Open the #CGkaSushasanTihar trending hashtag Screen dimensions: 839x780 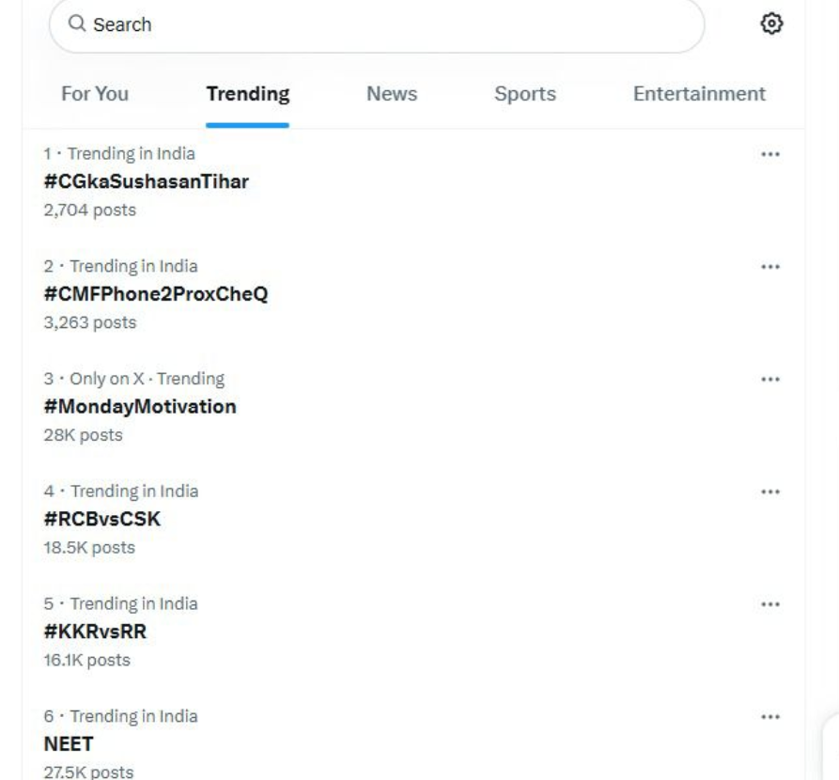click(147, 181)
